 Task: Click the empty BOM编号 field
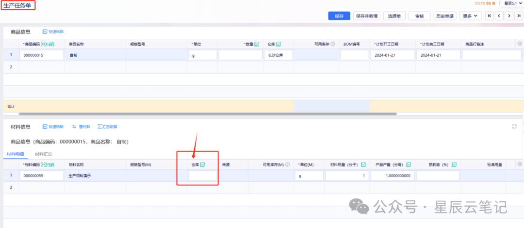click(354, 55)
